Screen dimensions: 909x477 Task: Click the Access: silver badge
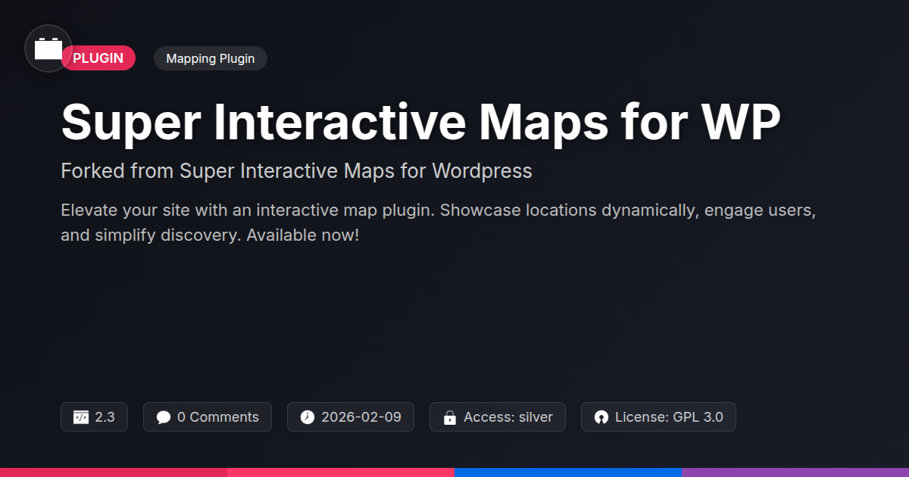click(x=498, y=417)
